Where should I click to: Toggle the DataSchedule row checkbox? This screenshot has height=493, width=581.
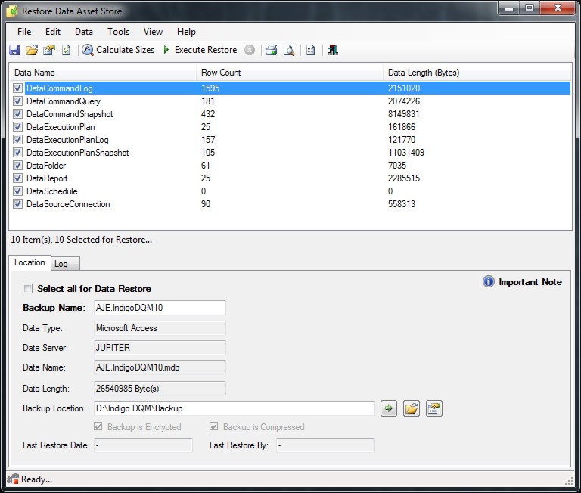[x=17, y=191]
